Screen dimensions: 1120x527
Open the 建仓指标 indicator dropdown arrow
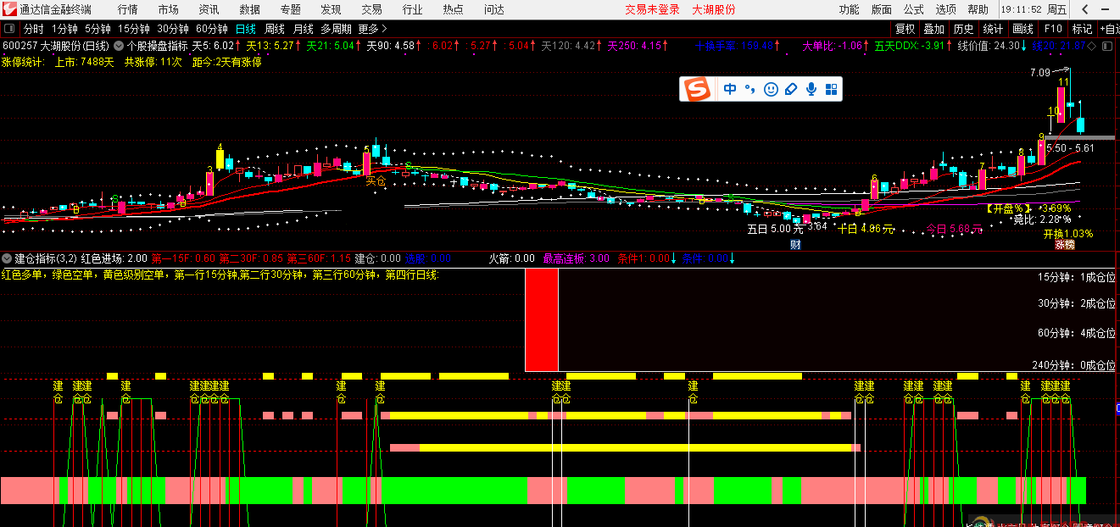(7, 258)
